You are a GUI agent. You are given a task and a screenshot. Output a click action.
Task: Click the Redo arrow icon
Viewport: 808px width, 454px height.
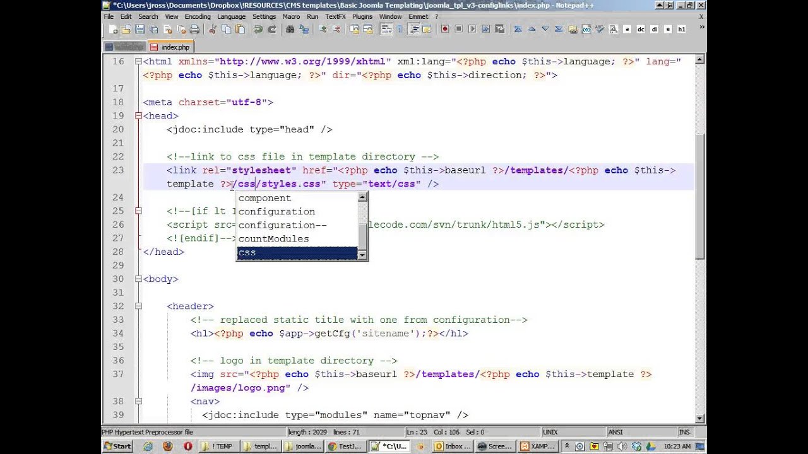pos(271,29)
